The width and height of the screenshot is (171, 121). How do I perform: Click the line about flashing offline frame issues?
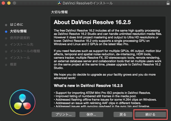pyautogui.click(x=105, y=100)
